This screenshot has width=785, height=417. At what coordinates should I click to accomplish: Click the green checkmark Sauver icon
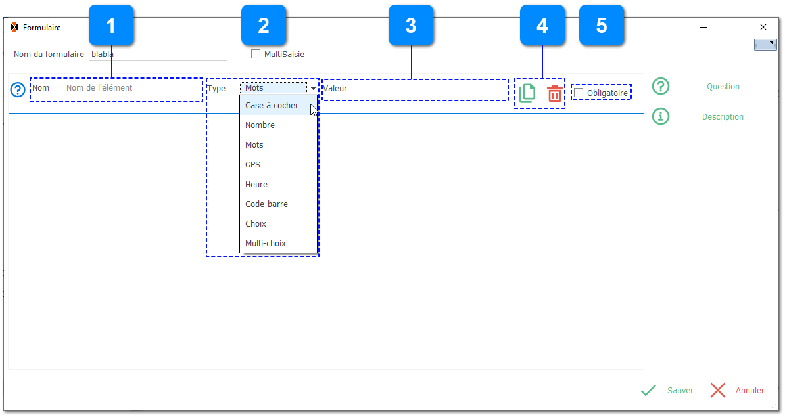point(648,390)
